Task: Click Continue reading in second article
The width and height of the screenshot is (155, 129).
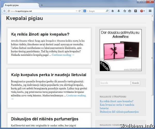Action: 76,95
